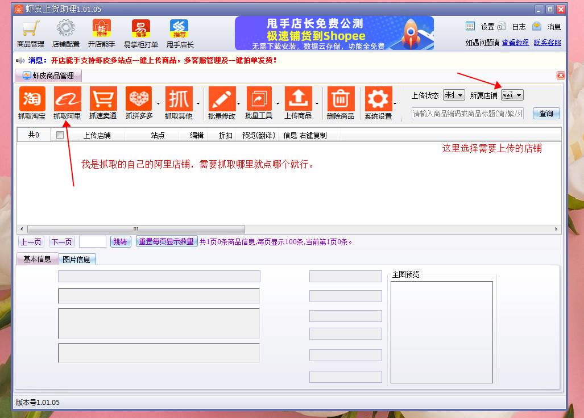
Task: Switch to the 图片信息 tab
Action: point(77,260)
